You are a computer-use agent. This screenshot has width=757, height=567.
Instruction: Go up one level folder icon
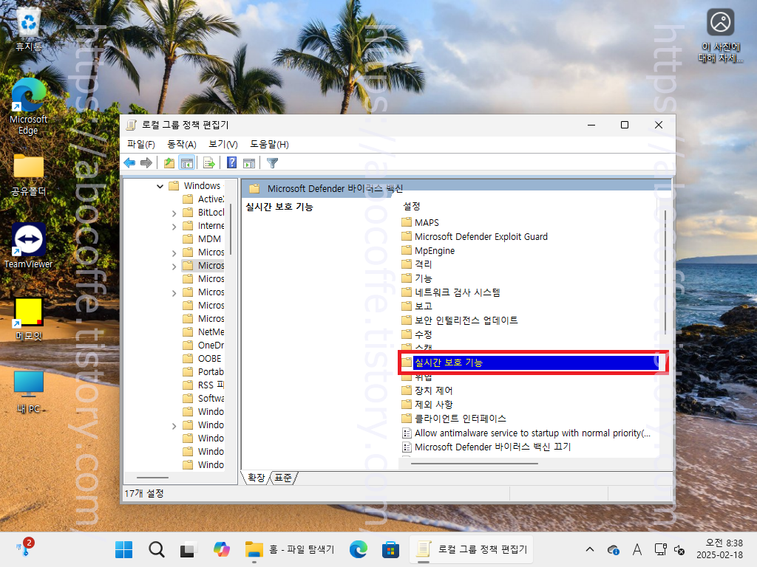tap(169, 163)
